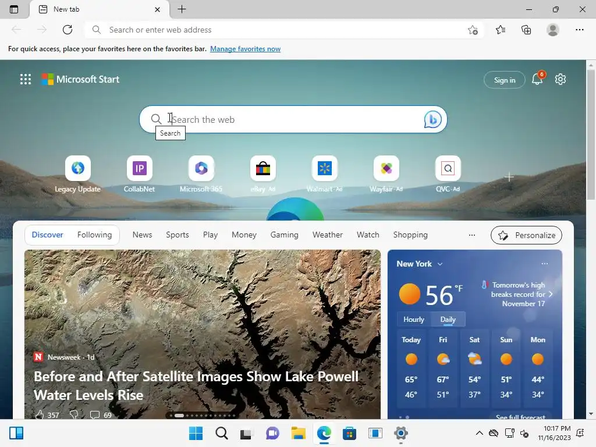The image size is (596, 447).
Task: Open the Money category
Action: [244, 235]
